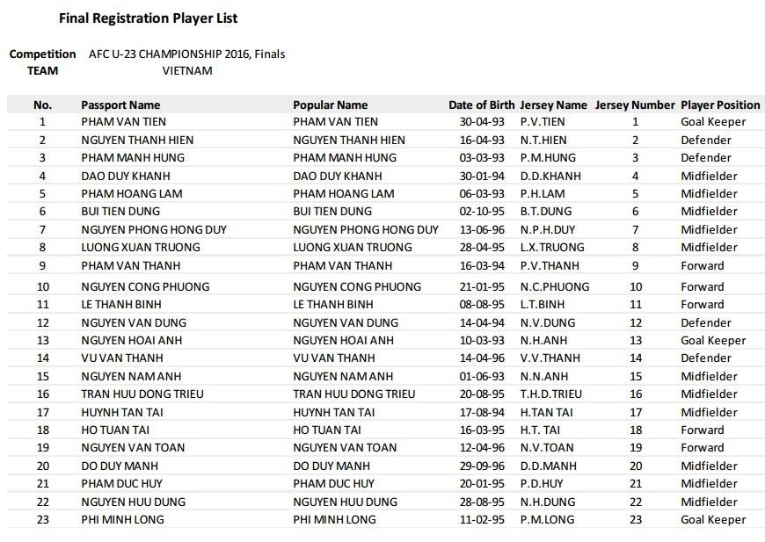Select the team name VIETNAM
Screen dimensions: 765x542
187,70
